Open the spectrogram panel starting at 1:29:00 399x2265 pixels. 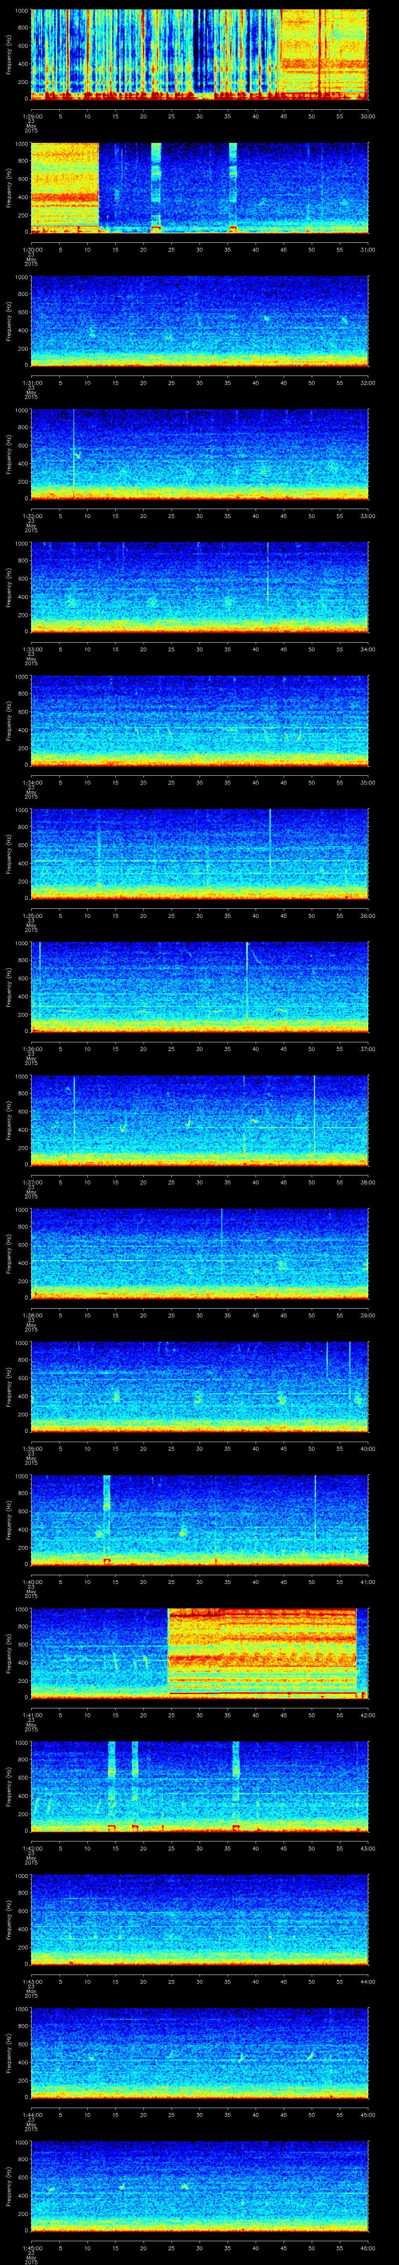(x=200, y=55)
